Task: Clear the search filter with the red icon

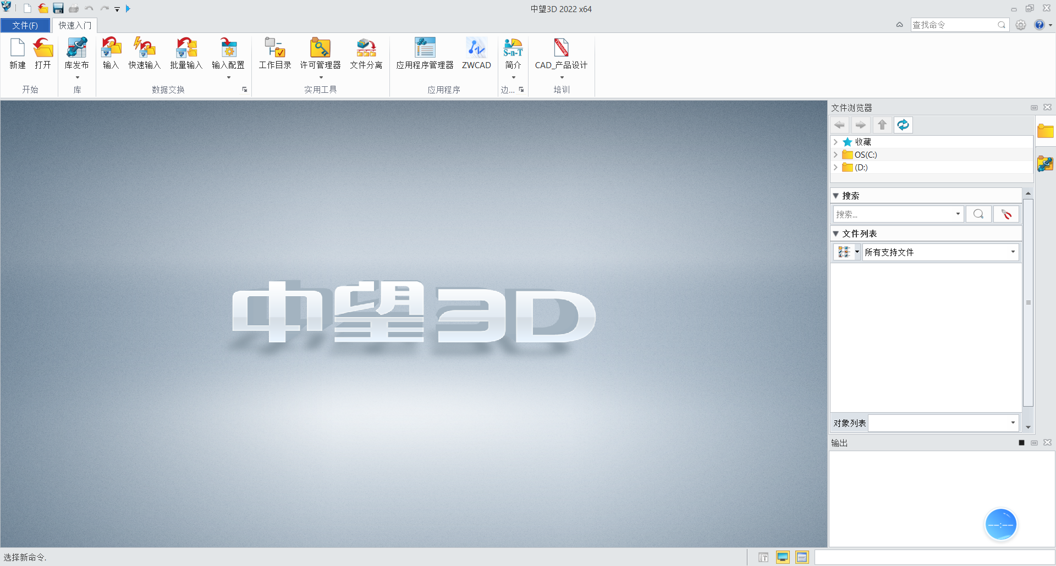Action: click(x=1007, y=214)
